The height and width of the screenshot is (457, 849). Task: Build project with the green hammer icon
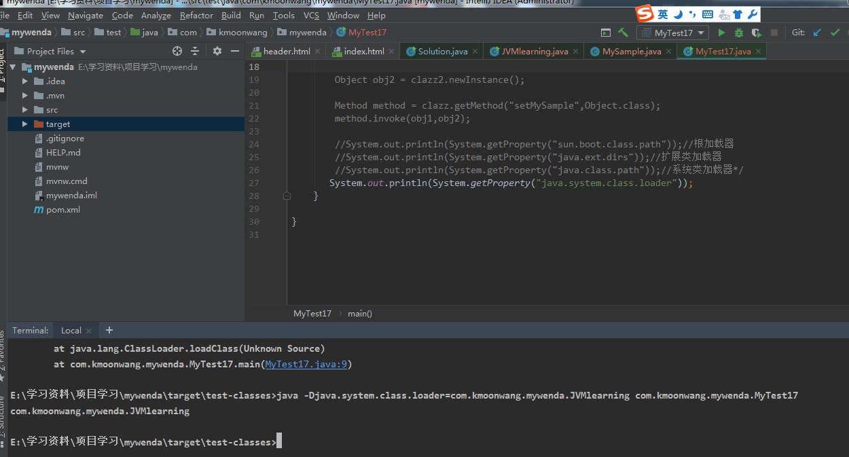[623, 33]
